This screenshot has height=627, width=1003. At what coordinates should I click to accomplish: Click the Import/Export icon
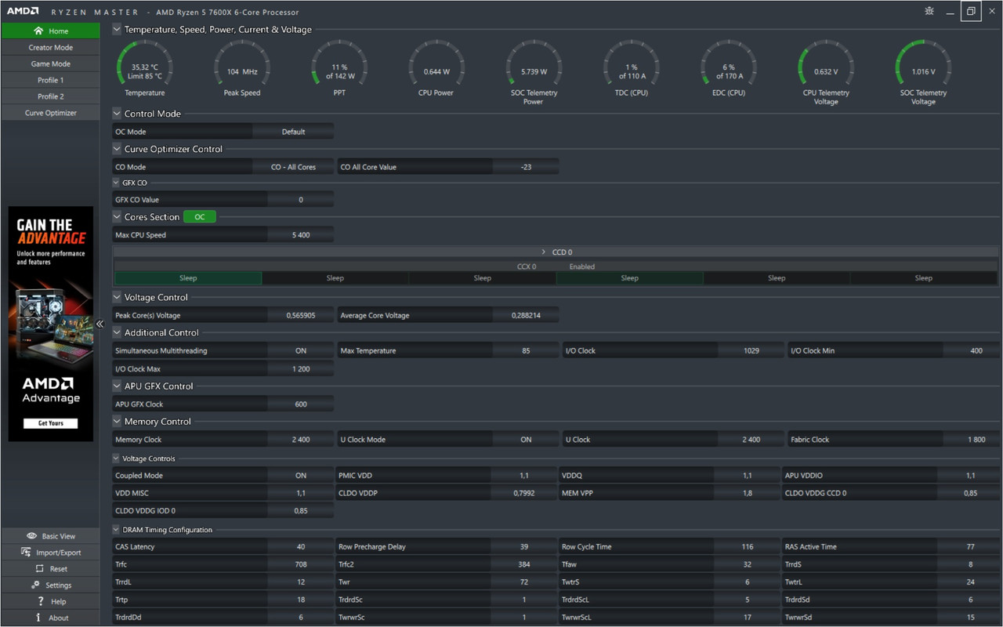point(27,553)
